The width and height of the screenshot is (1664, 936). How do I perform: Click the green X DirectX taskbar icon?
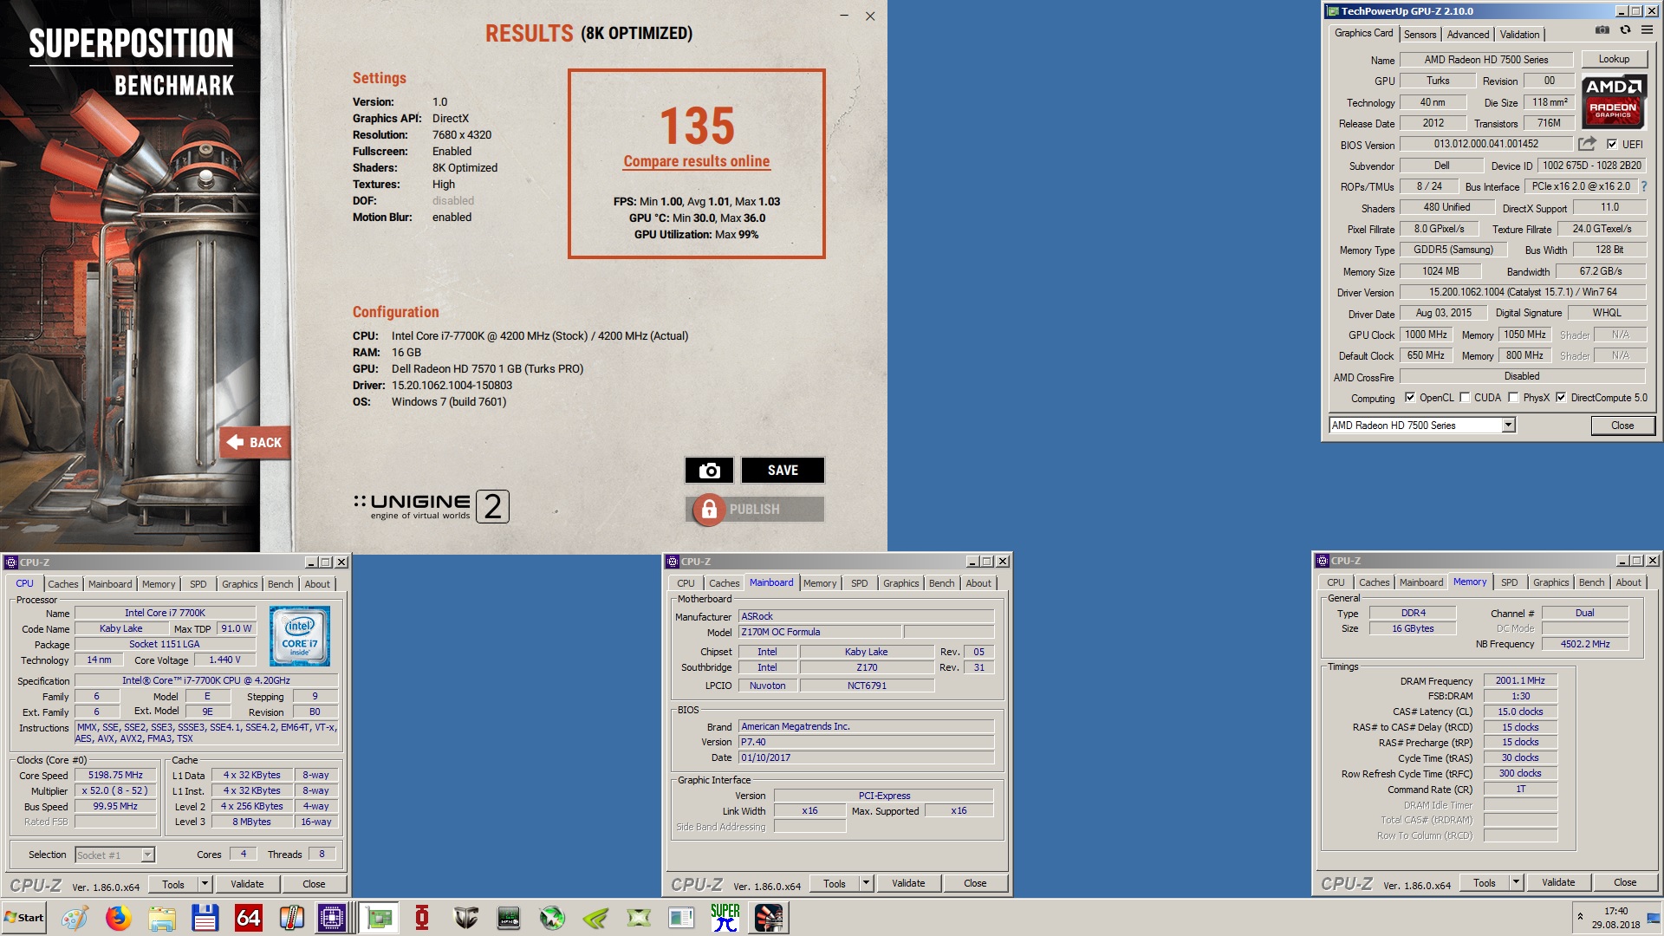[x=639, y=918]
